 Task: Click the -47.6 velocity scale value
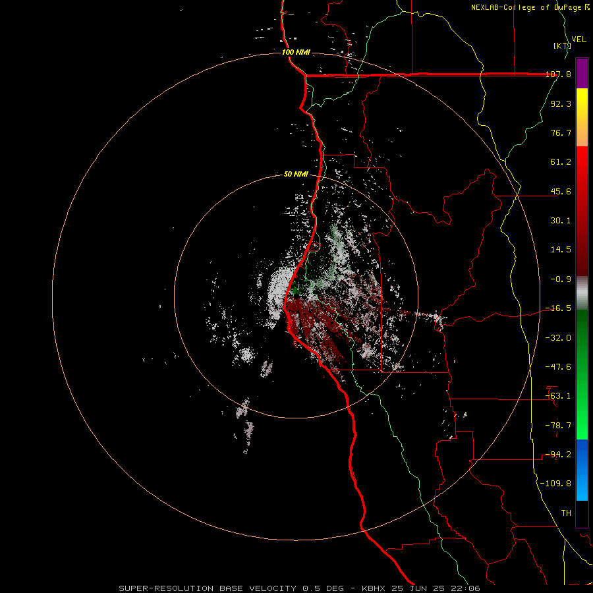558,367
